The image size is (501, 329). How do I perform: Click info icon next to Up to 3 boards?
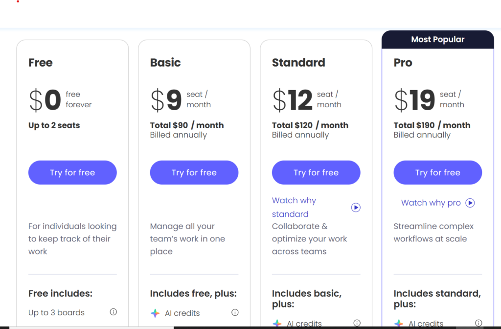point(113,312)
